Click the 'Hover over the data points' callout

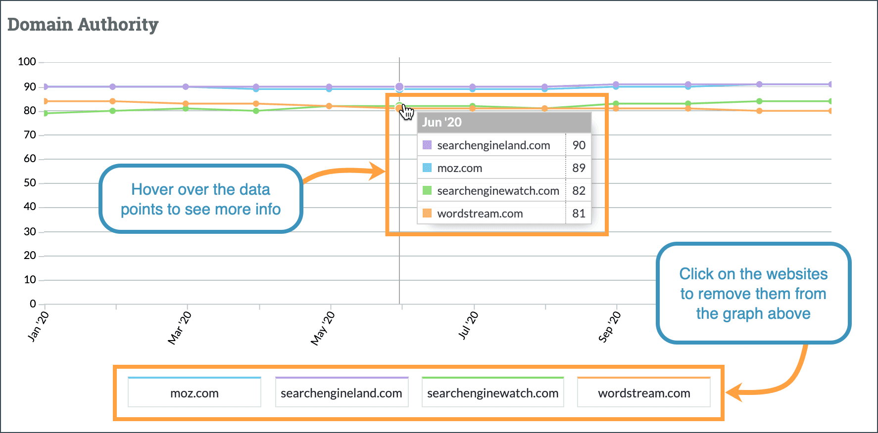click(x=200, y=199)
